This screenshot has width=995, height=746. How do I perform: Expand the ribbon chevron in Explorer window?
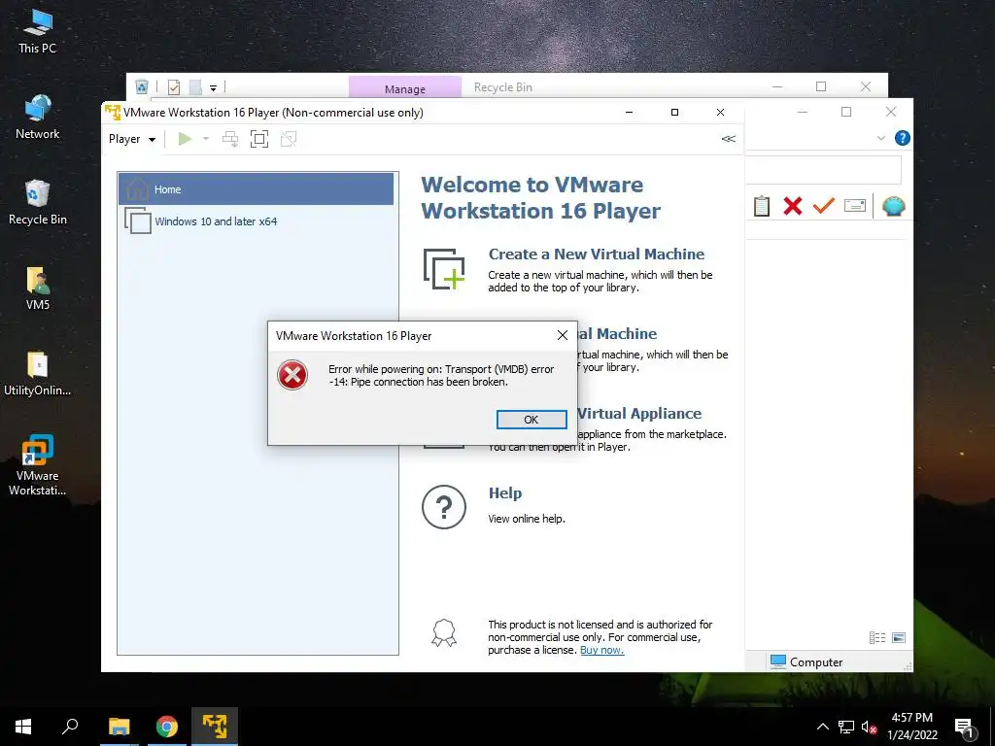(880, 138)
